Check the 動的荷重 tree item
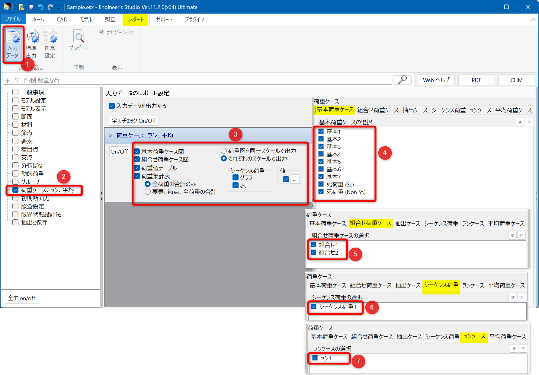This screenshot has width=539, height=375. click(x=15, y=173)
